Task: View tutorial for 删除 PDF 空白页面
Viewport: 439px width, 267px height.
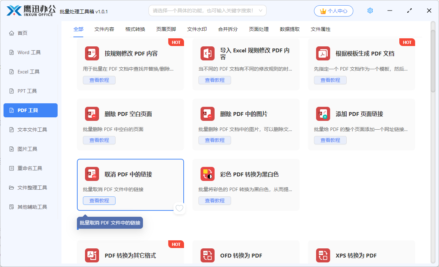Action: pos(99,140)
